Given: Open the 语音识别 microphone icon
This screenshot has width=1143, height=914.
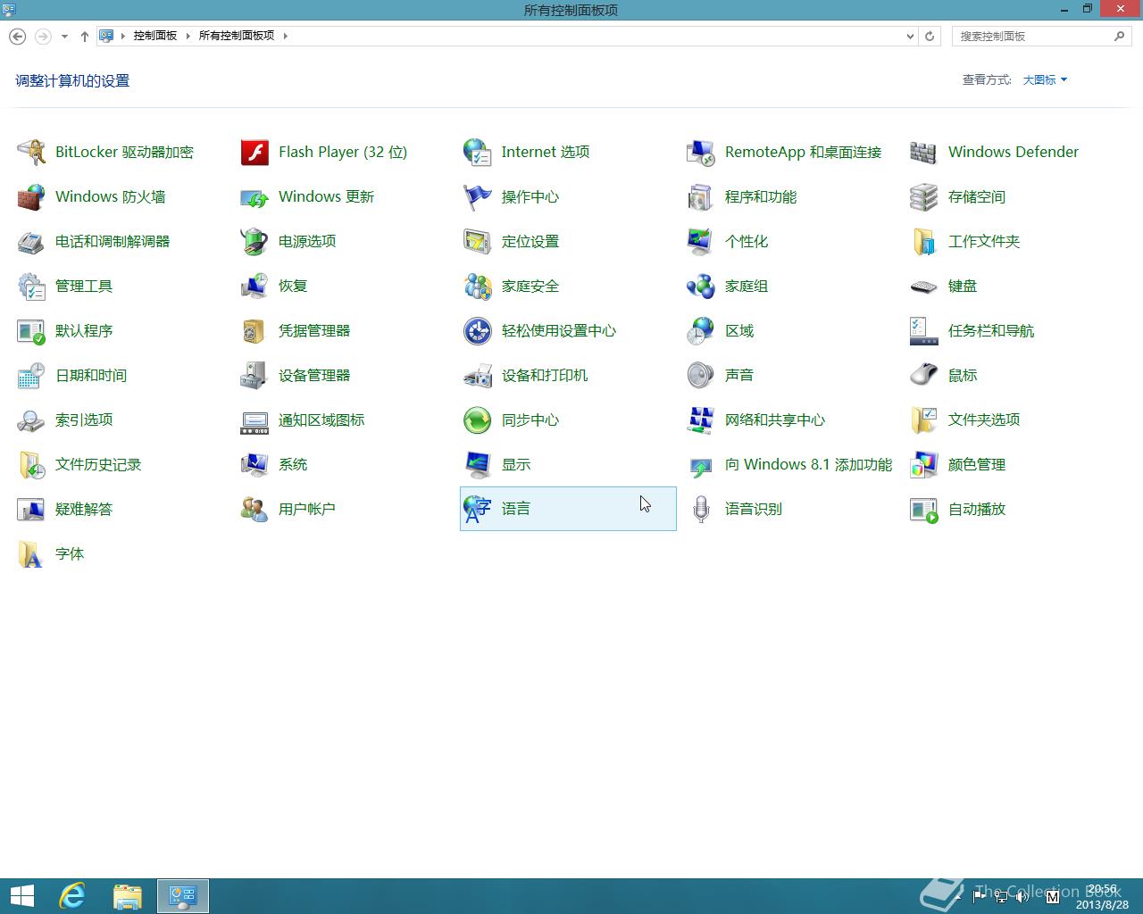Looking at the screenshot, I should [701, 509].
